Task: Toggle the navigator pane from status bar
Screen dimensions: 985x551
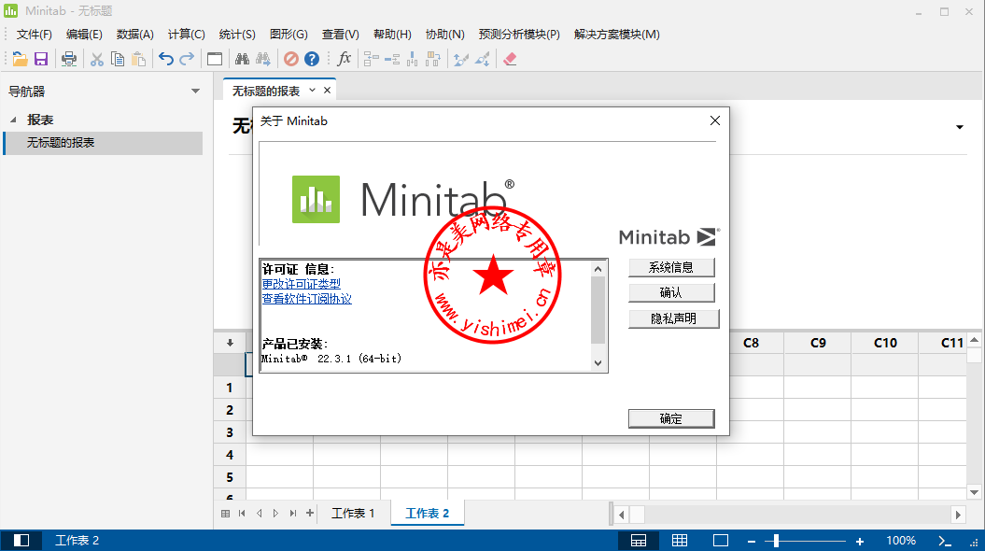Action: (21, 541)
